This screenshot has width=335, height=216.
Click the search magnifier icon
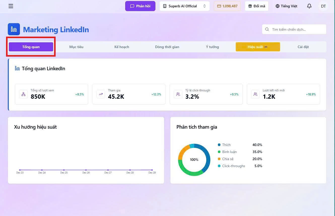click(267, 29)
